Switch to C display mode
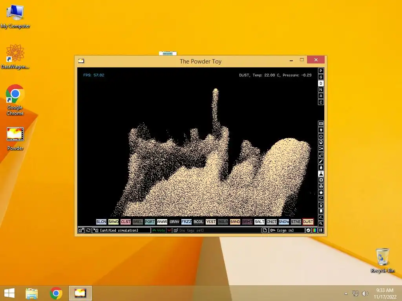Viewport: 402px width, 301px height. coord(321,102)
